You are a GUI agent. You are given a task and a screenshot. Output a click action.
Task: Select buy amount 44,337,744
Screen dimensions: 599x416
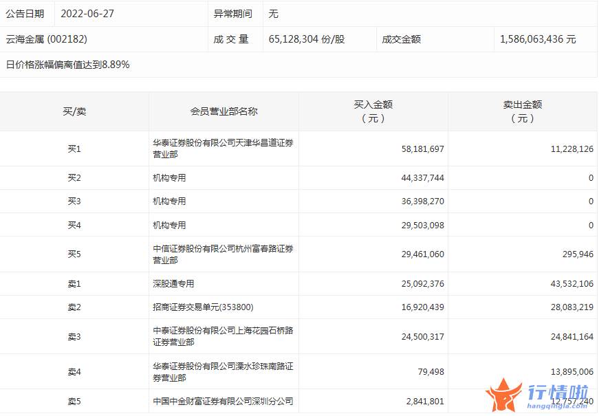[x=422, y=178]
